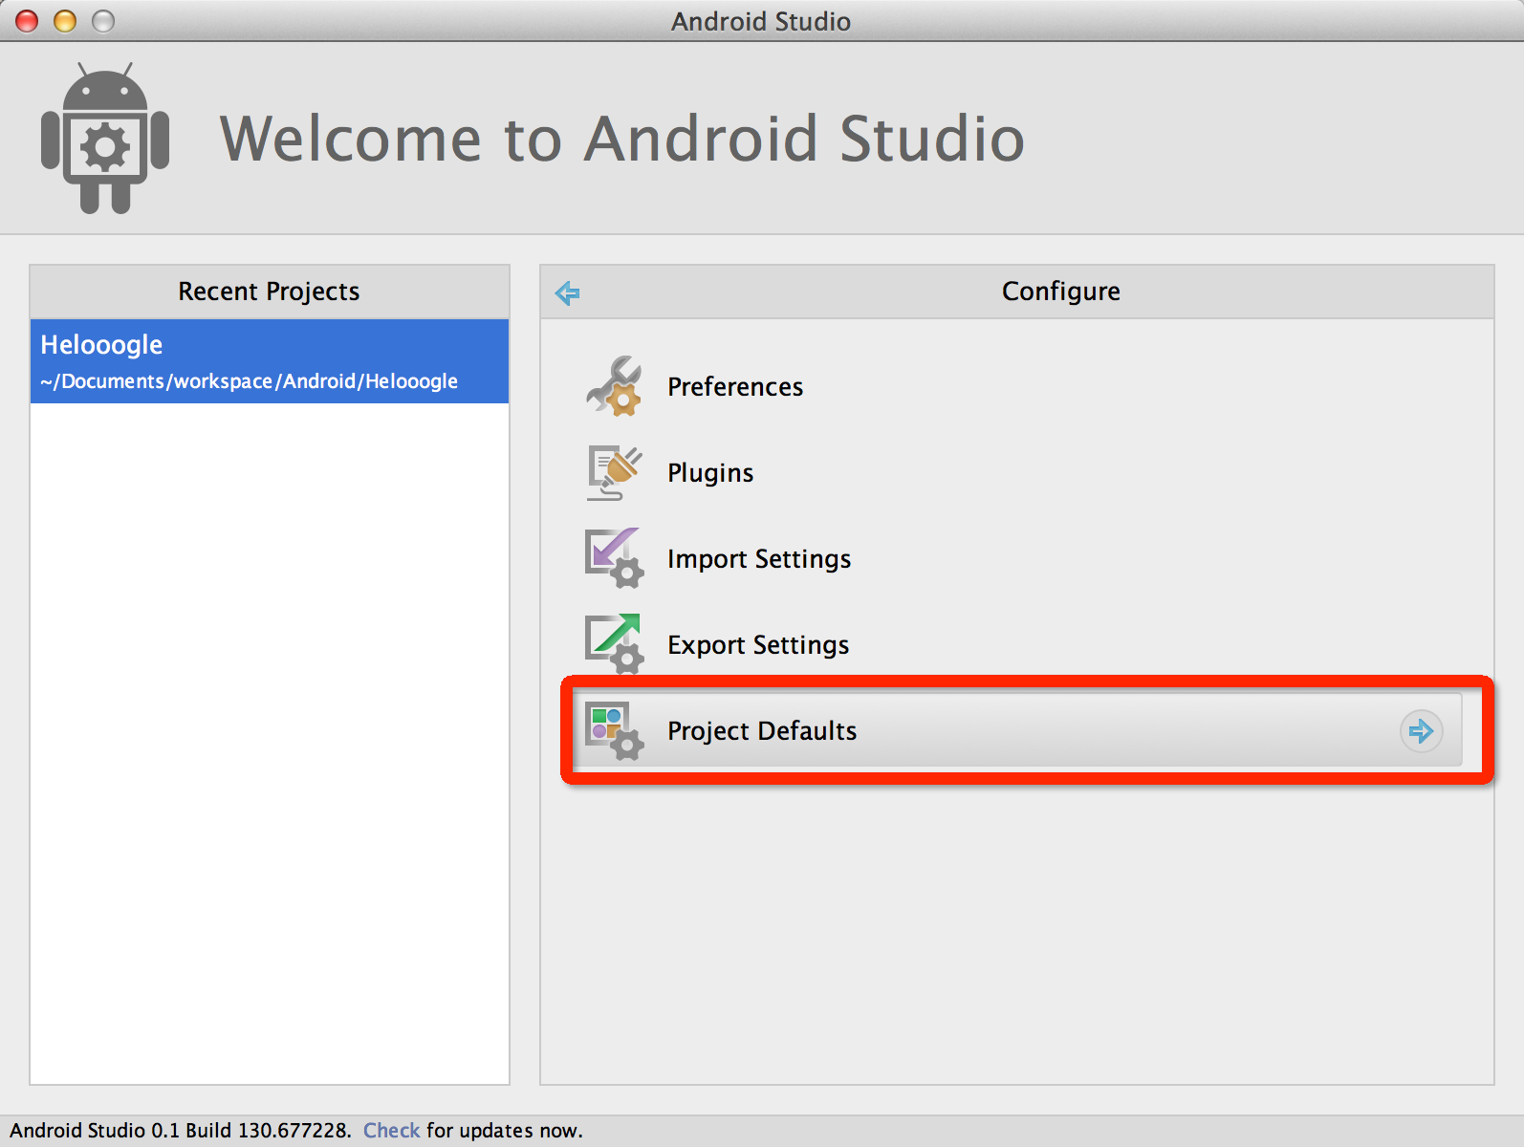The width and height of the screenshot is (1524, 1147).
Task: Click the Recent Projects header
Action: click(x=269, y=292)
